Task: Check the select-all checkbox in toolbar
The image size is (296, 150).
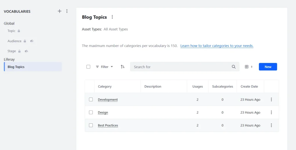Action: [x=88, y=67]
